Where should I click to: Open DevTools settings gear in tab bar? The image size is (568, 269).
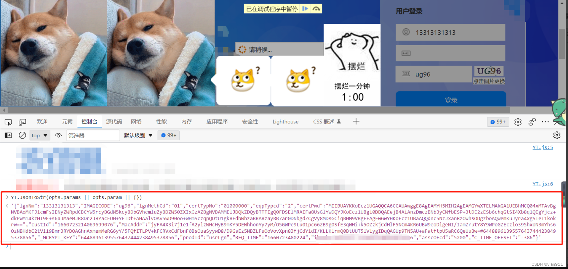click(518, 122)
